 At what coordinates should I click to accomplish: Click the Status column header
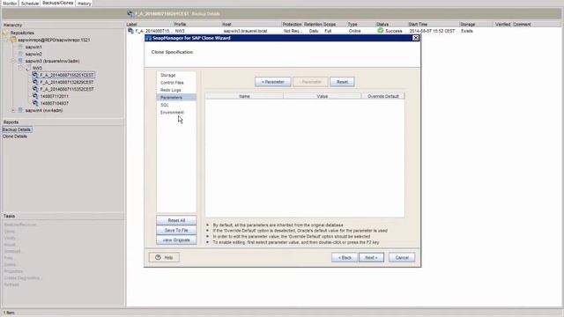tap(391, 25)
